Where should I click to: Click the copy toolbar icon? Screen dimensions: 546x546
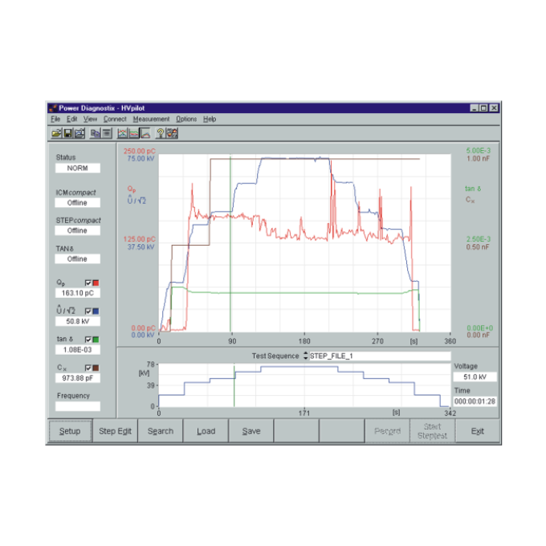coord(95,133)
